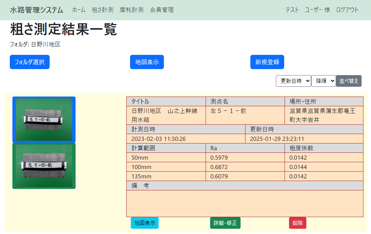Open the green-bordered measurement photo thumbnail
The image size is (371, 234).
tap(44, 166)
